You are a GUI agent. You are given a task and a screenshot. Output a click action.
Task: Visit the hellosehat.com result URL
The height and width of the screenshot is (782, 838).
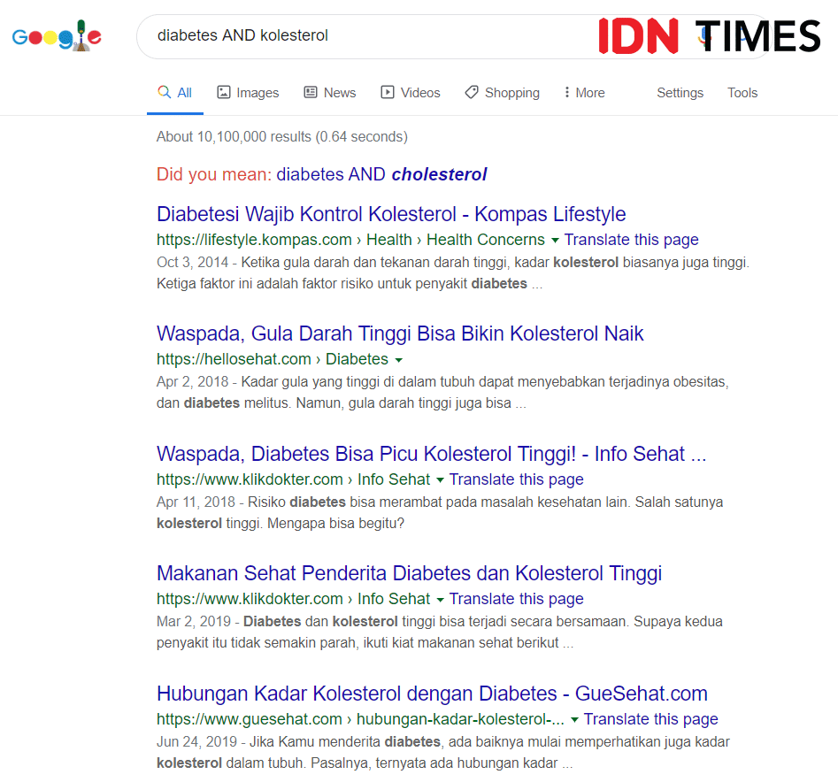(x=233, y=359)
